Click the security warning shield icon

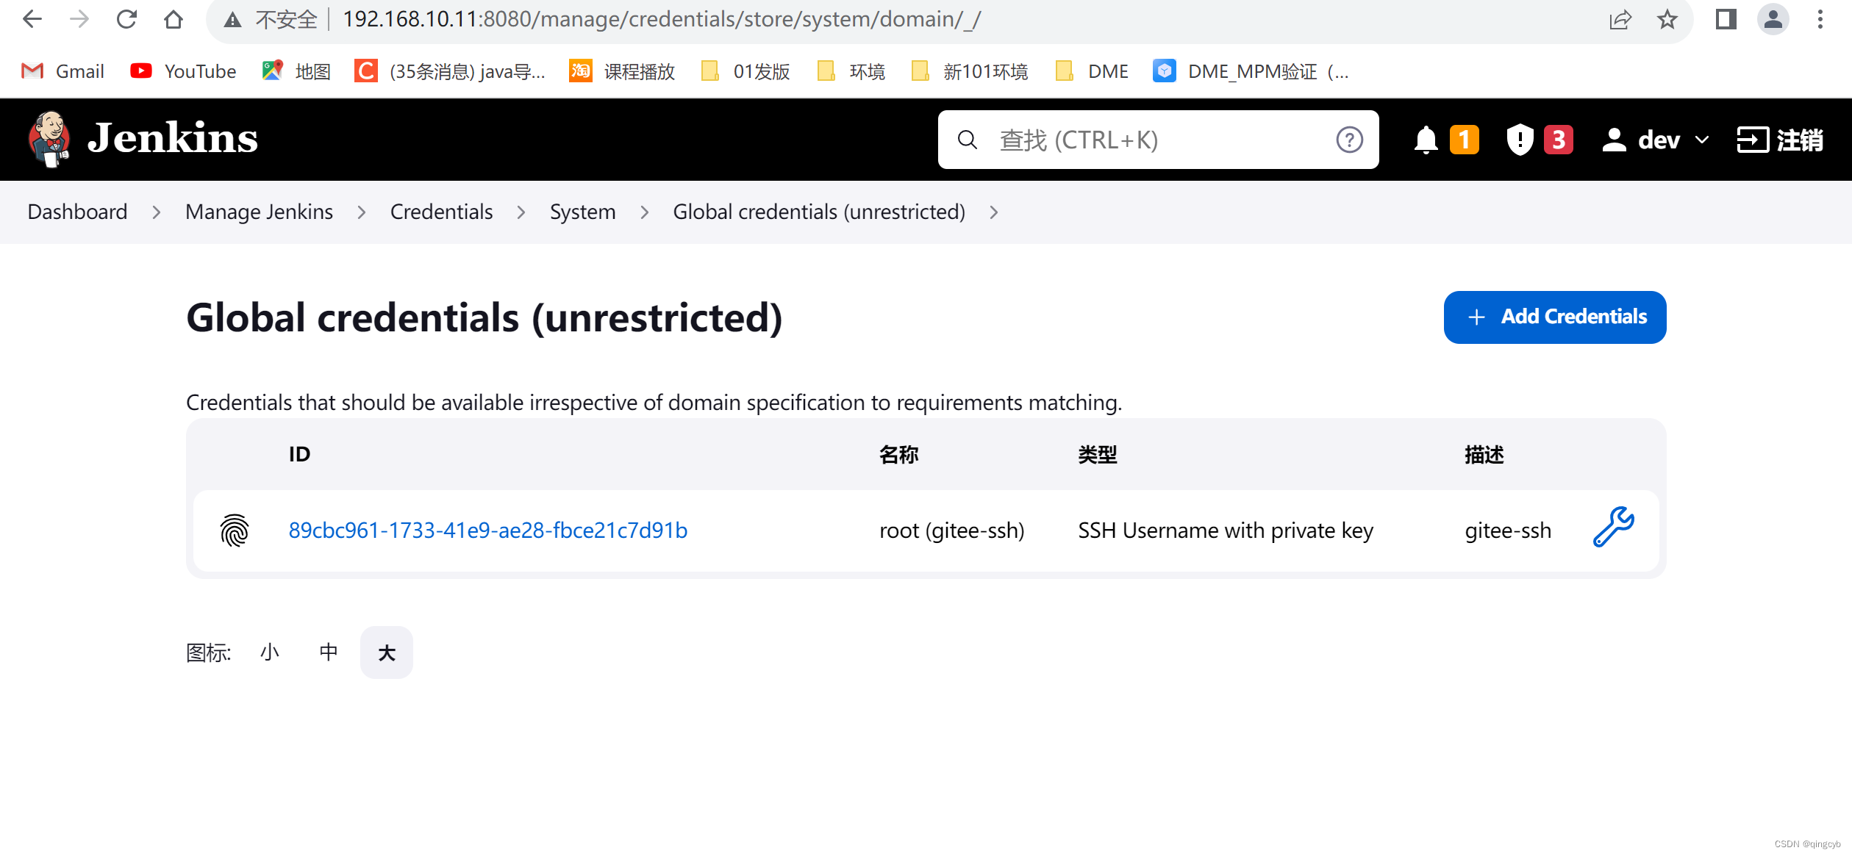click(x=1517, y=140)
